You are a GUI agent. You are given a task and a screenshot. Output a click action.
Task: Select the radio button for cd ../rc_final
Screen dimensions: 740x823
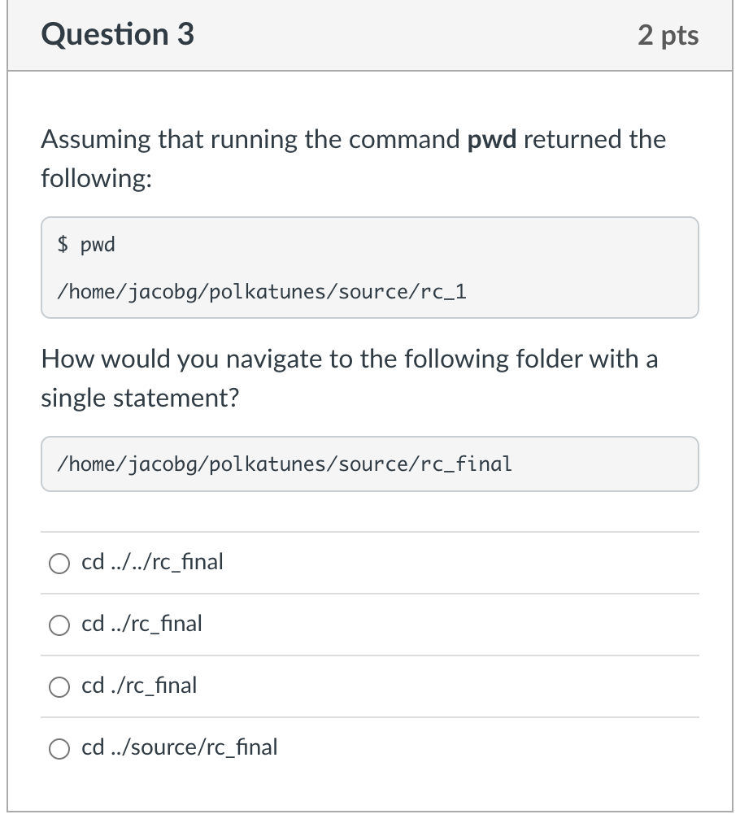pyautogui.click(x=59, y=625)
